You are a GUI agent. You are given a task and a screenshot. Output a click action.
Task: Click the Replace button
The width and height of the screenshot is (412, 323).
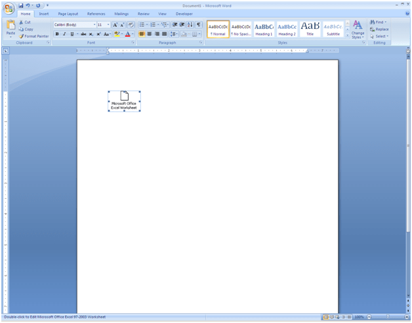point(379,29)
